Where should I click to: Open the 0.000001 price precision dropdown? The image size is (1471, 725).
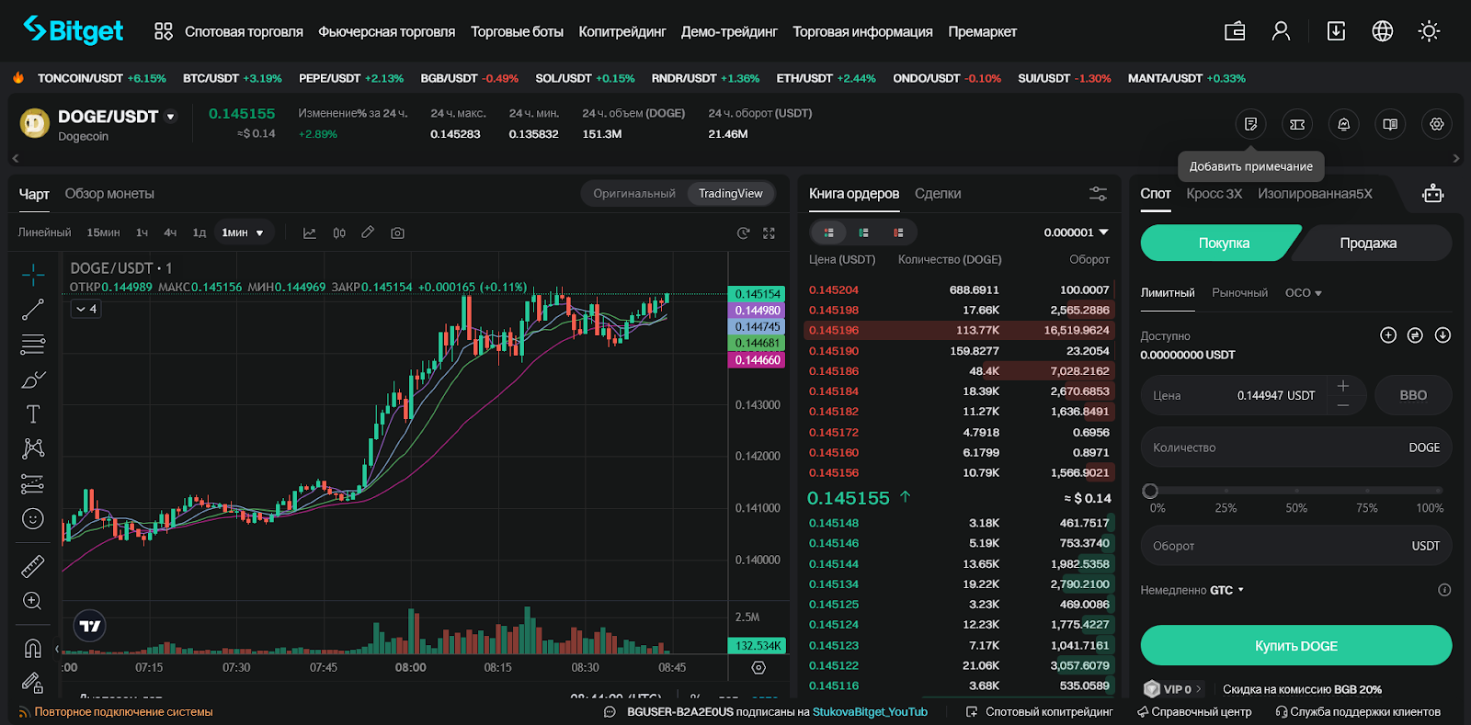tap(1077, 232)
